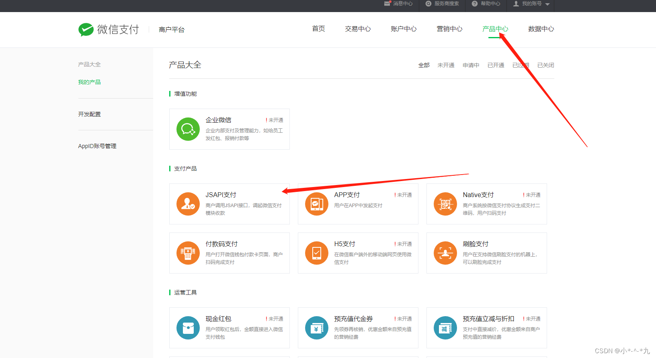Open the 预充值代金券 title link
656x358 pixels.
click(x=353, y=319)
